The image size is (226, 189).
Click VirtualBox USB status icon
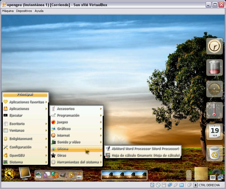pyautogui.click(x=175, y=185)
